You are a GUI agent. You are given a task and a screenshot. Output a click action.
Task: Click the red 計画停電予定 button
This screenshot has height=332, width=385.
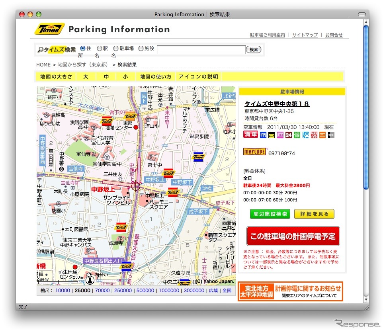click(293, 236)
